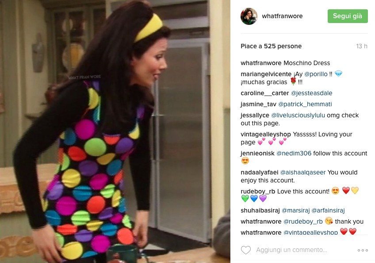The image size is (375, 263).
Task: View the Piace a 525 persone likers
Action: click(x=271, y=46)
